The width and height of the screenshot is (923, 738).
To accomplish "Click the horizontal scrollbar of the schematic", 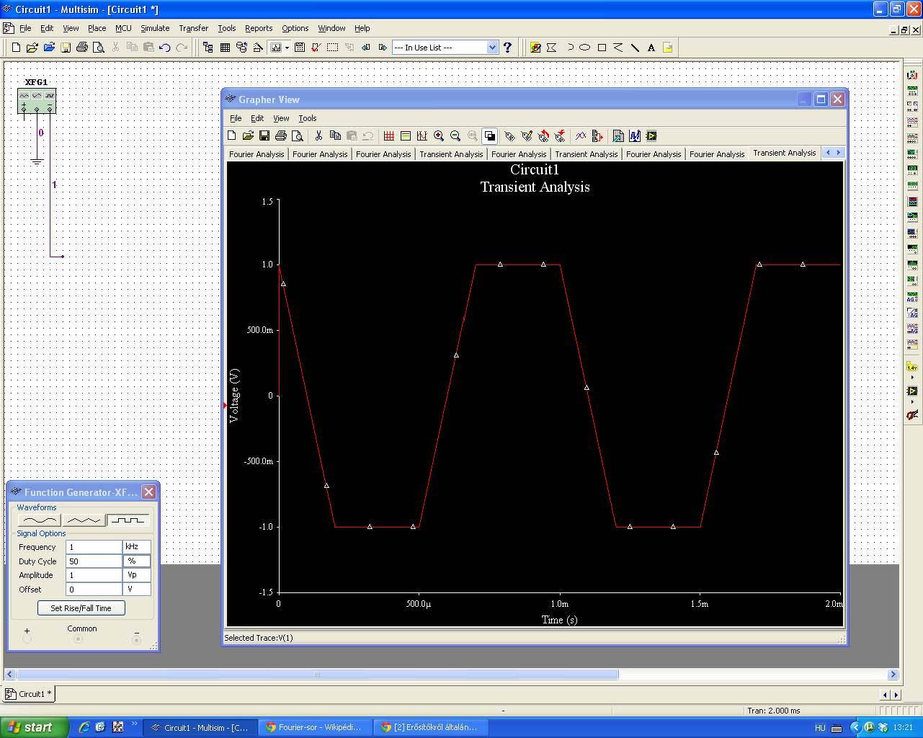I will (x=317, y=675).
